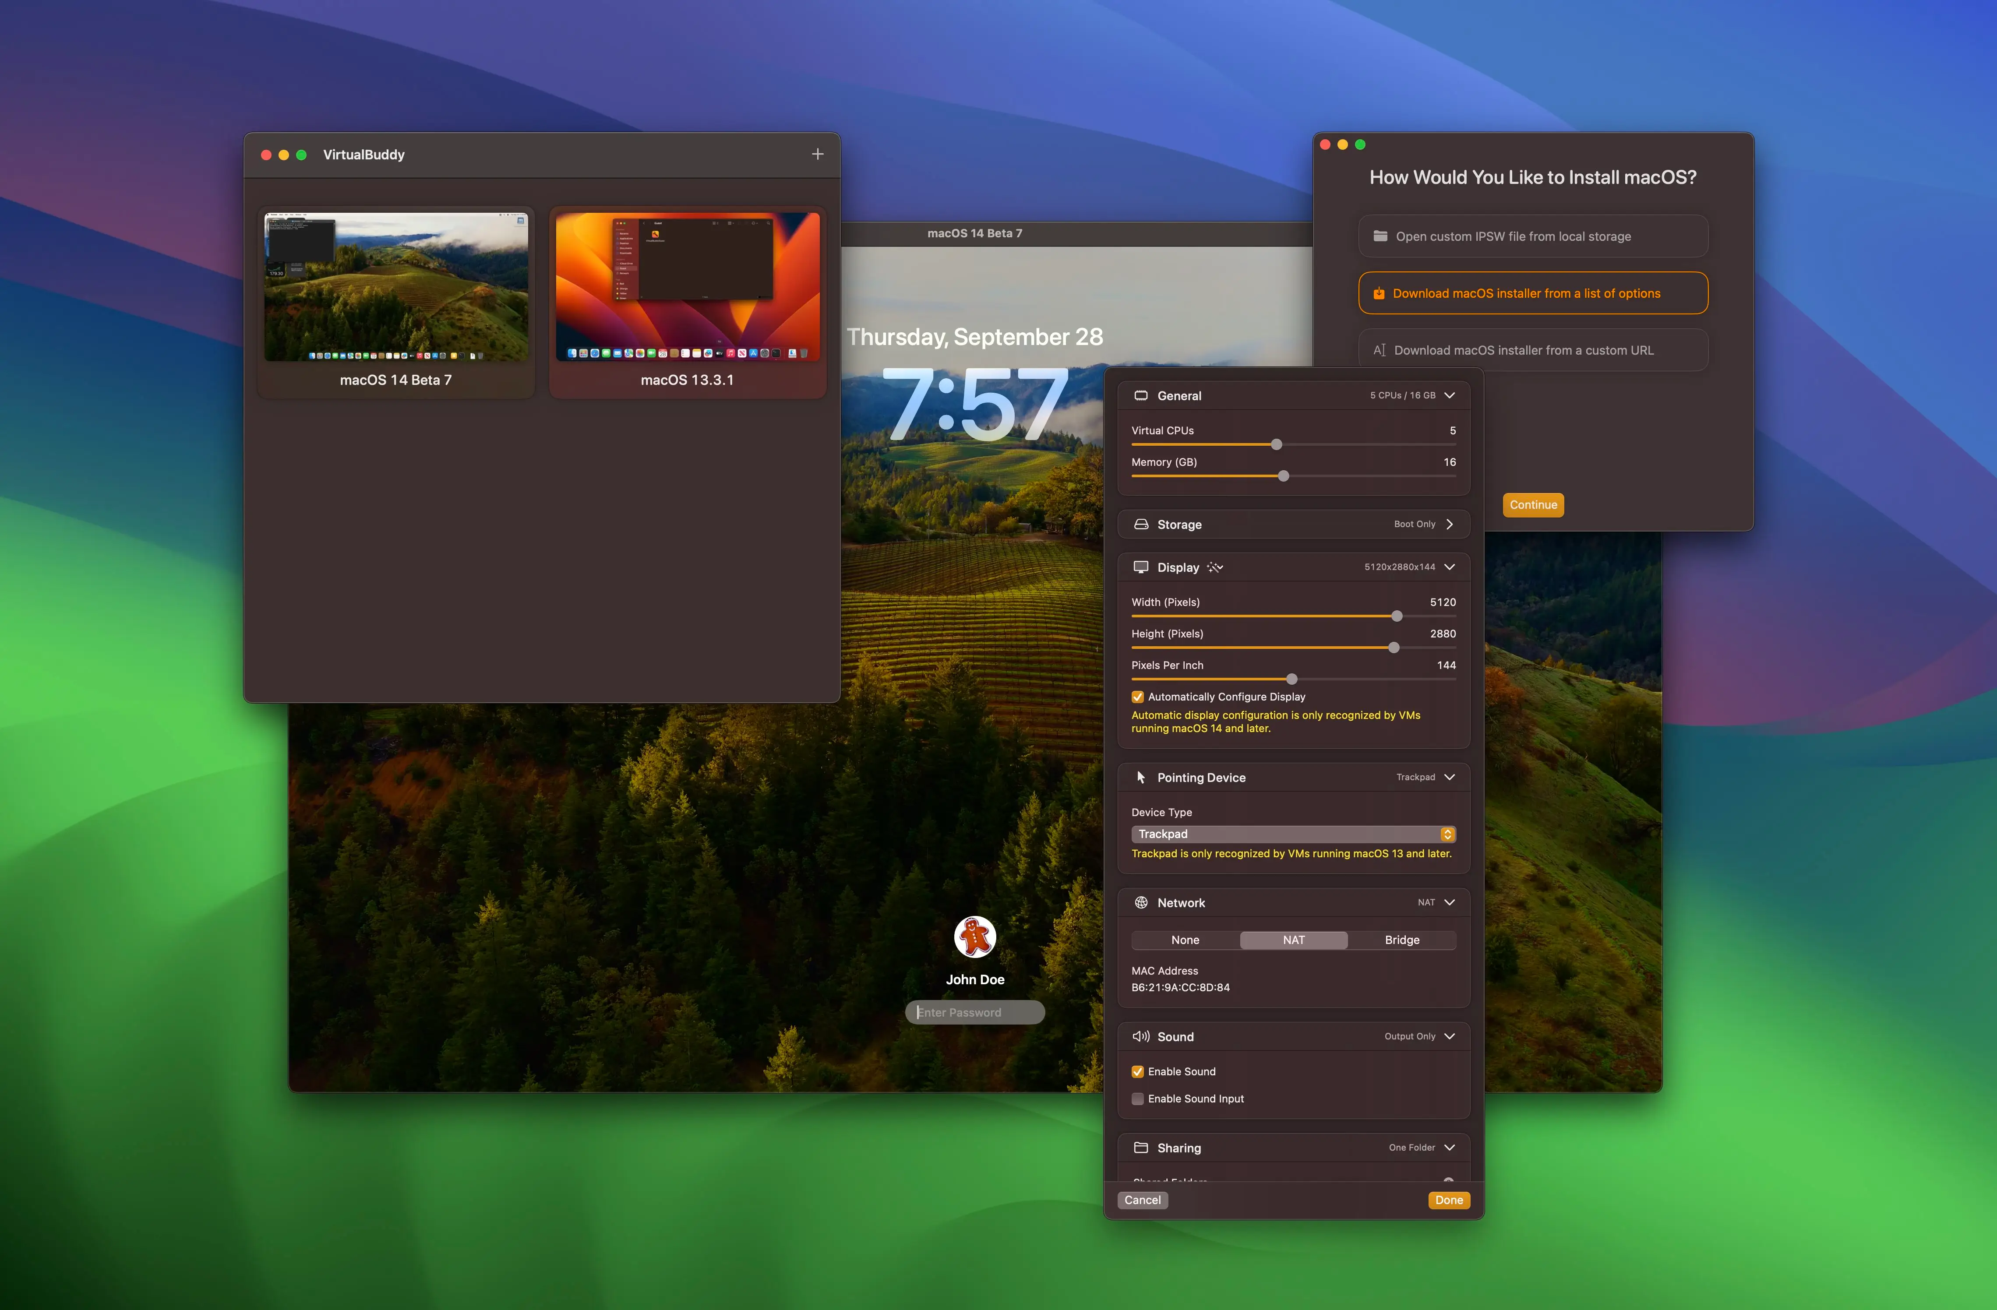The width and height of the screenshot is (1997, 1310).
Task: Collapse the Display section chevron
Action: (x=1450, y=567)
